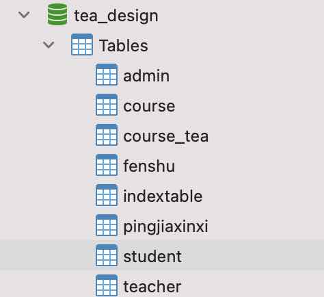
Task: Select the teacher table name
Action: point(152,287)
